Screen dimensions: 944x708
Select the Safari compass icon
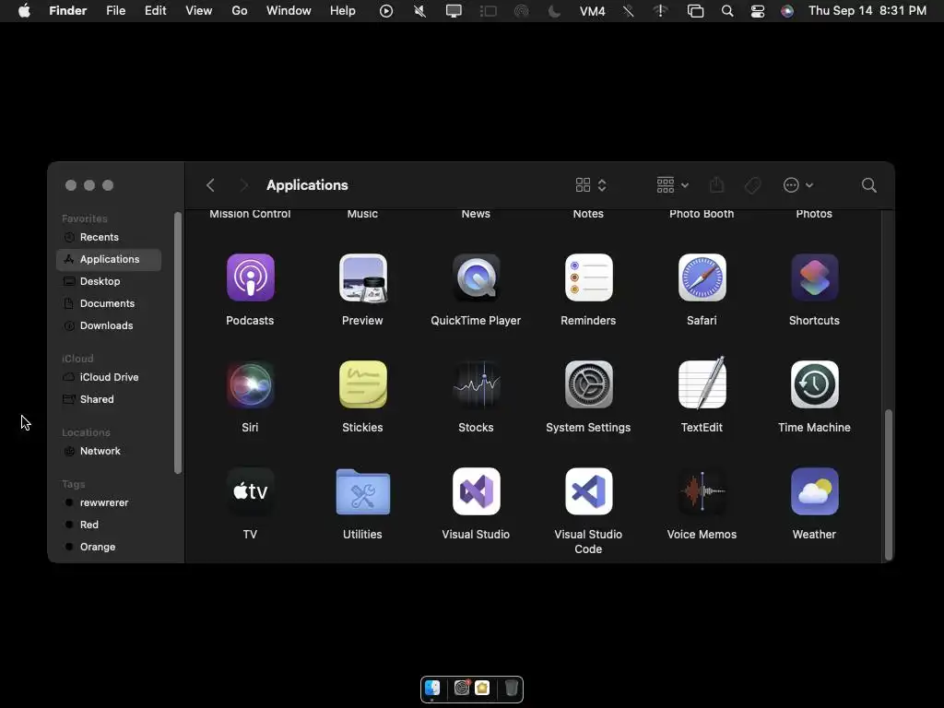click(702, 277)
